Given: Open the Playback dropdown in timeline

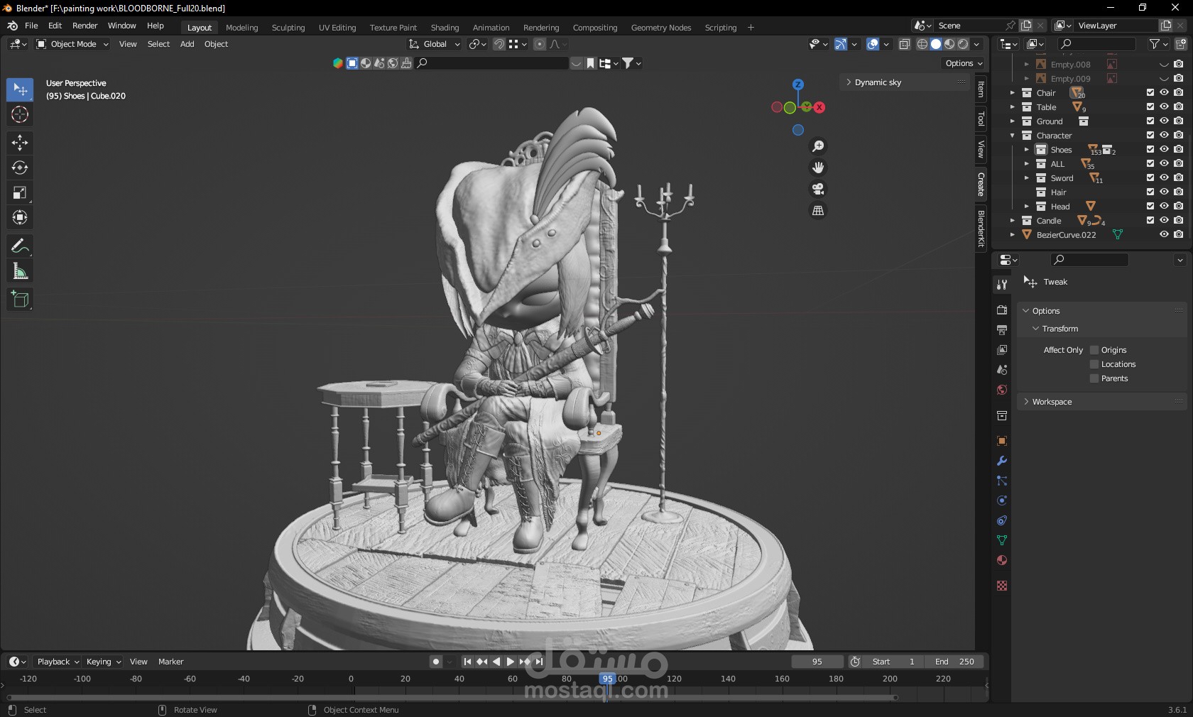Looking at the screenshot, I should (58, 662).
